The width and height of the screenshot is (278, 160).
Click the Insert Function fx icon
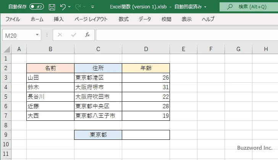click(87, 35)
